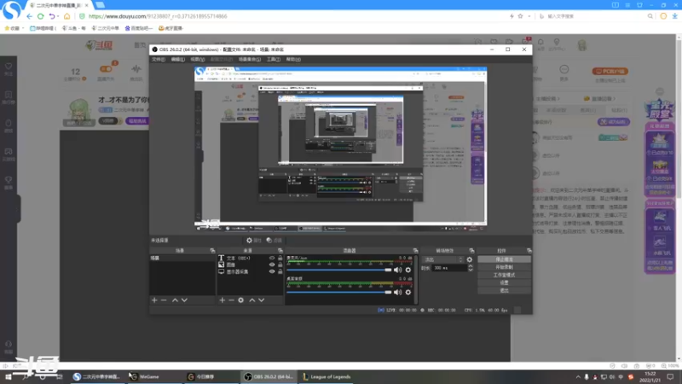The height and width of the screenshot is (384, 682).
Task: Open the browser home page
Action: (66, 16)
